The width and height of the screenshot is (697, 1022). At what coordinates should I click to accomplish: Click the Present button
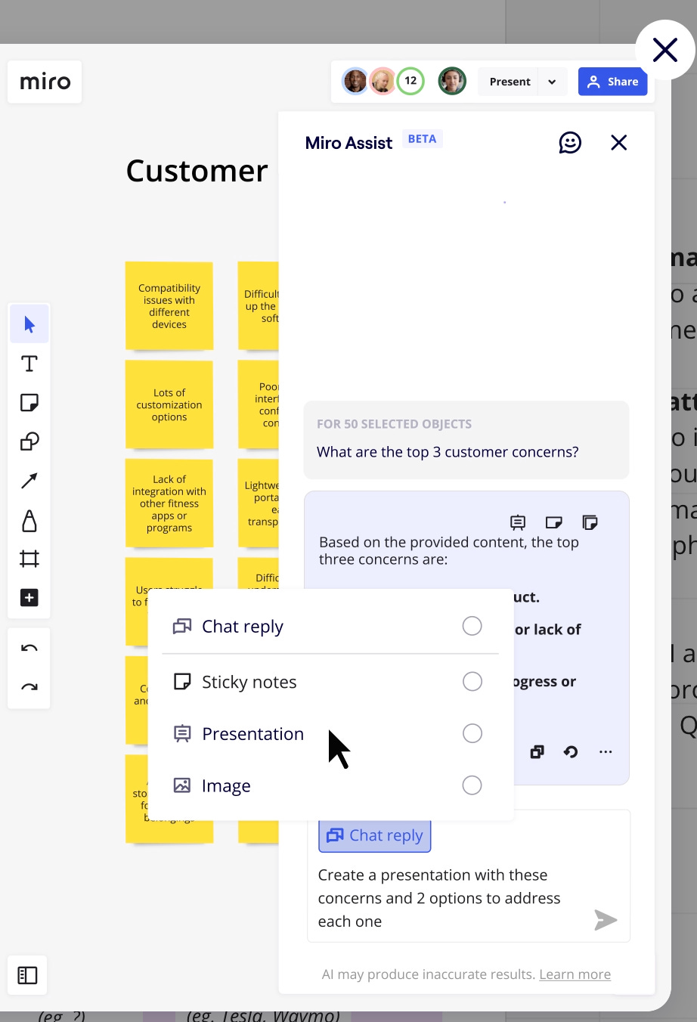tap(510, 82)
